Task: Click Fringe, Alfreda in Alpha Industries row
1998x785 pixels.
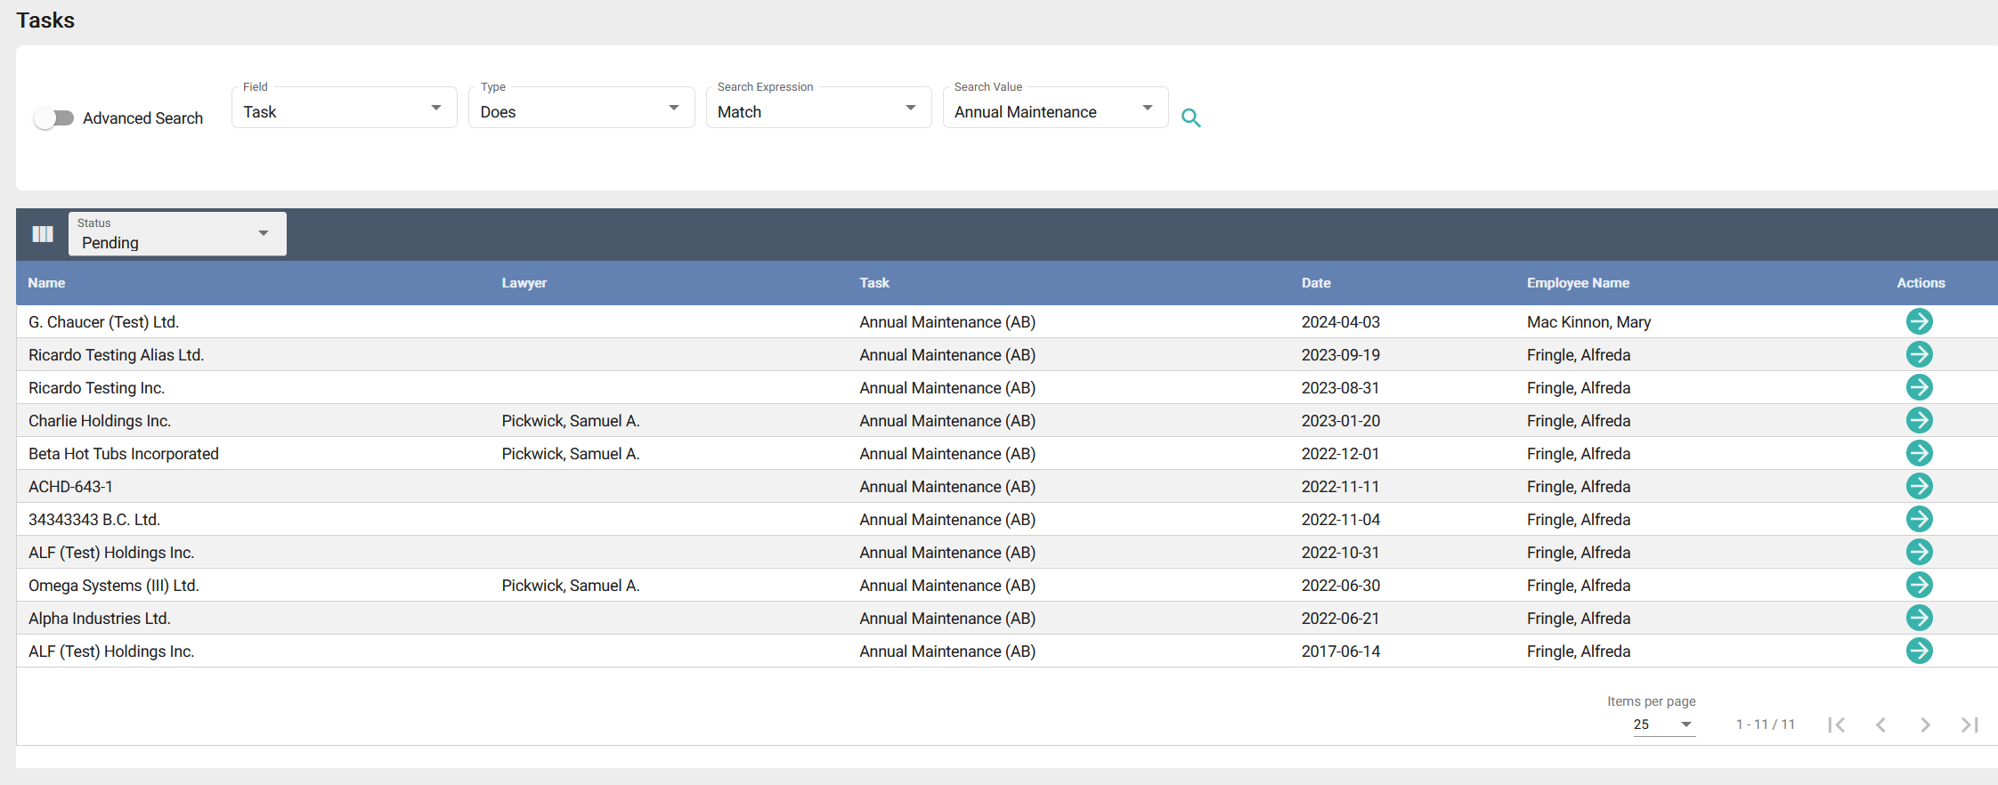Action: [1579, 619]
